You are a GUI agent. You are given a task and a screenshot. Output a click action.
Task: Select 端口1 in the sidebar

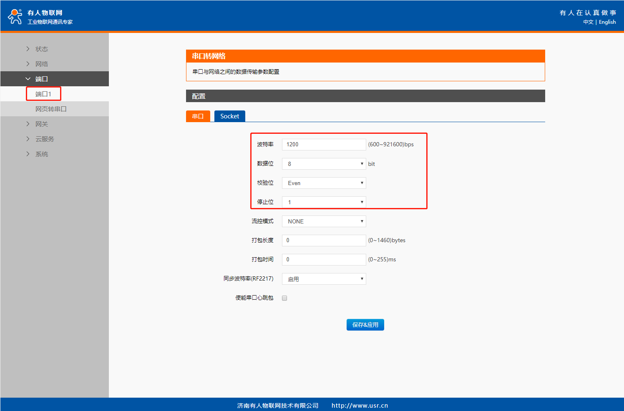(43, 94)
